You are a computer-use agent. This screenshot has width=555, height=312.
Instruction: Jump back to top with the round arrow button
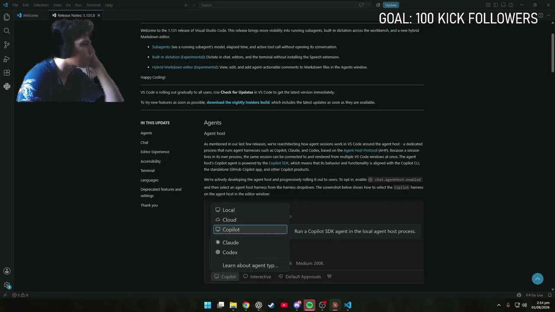click(538, 279)
